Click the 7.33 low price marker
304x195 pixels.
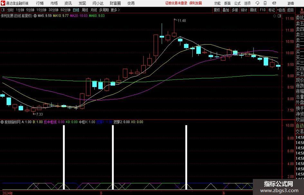(39, 114)
